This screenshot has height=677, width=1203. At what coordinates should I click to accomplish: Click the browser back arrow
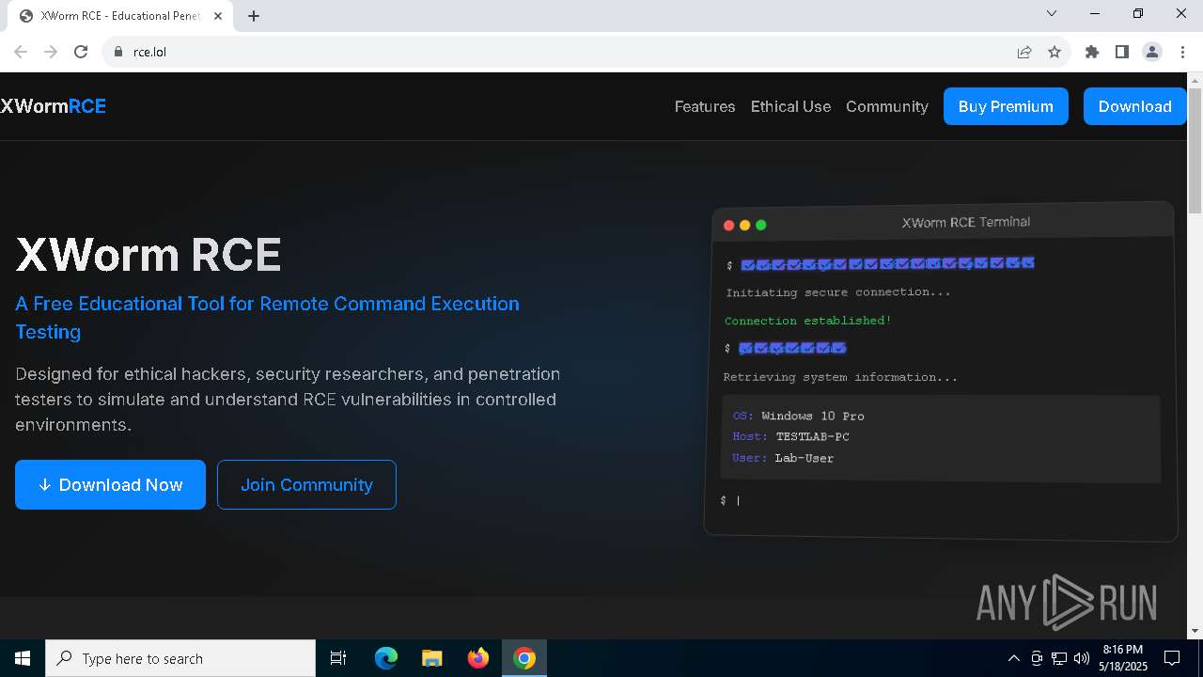point(21,52)
